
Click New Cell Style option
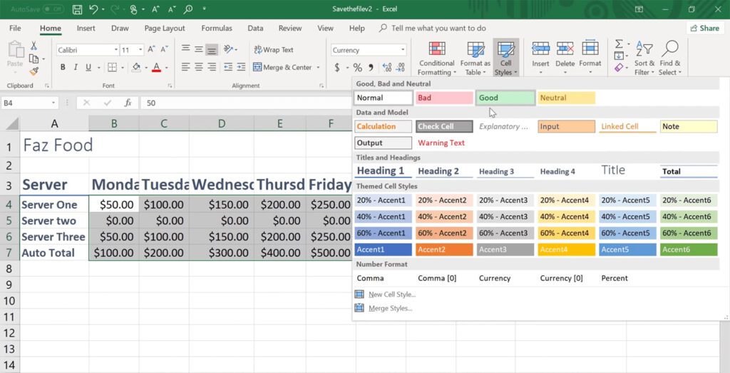pyautogui.click(x=392, y=295)
